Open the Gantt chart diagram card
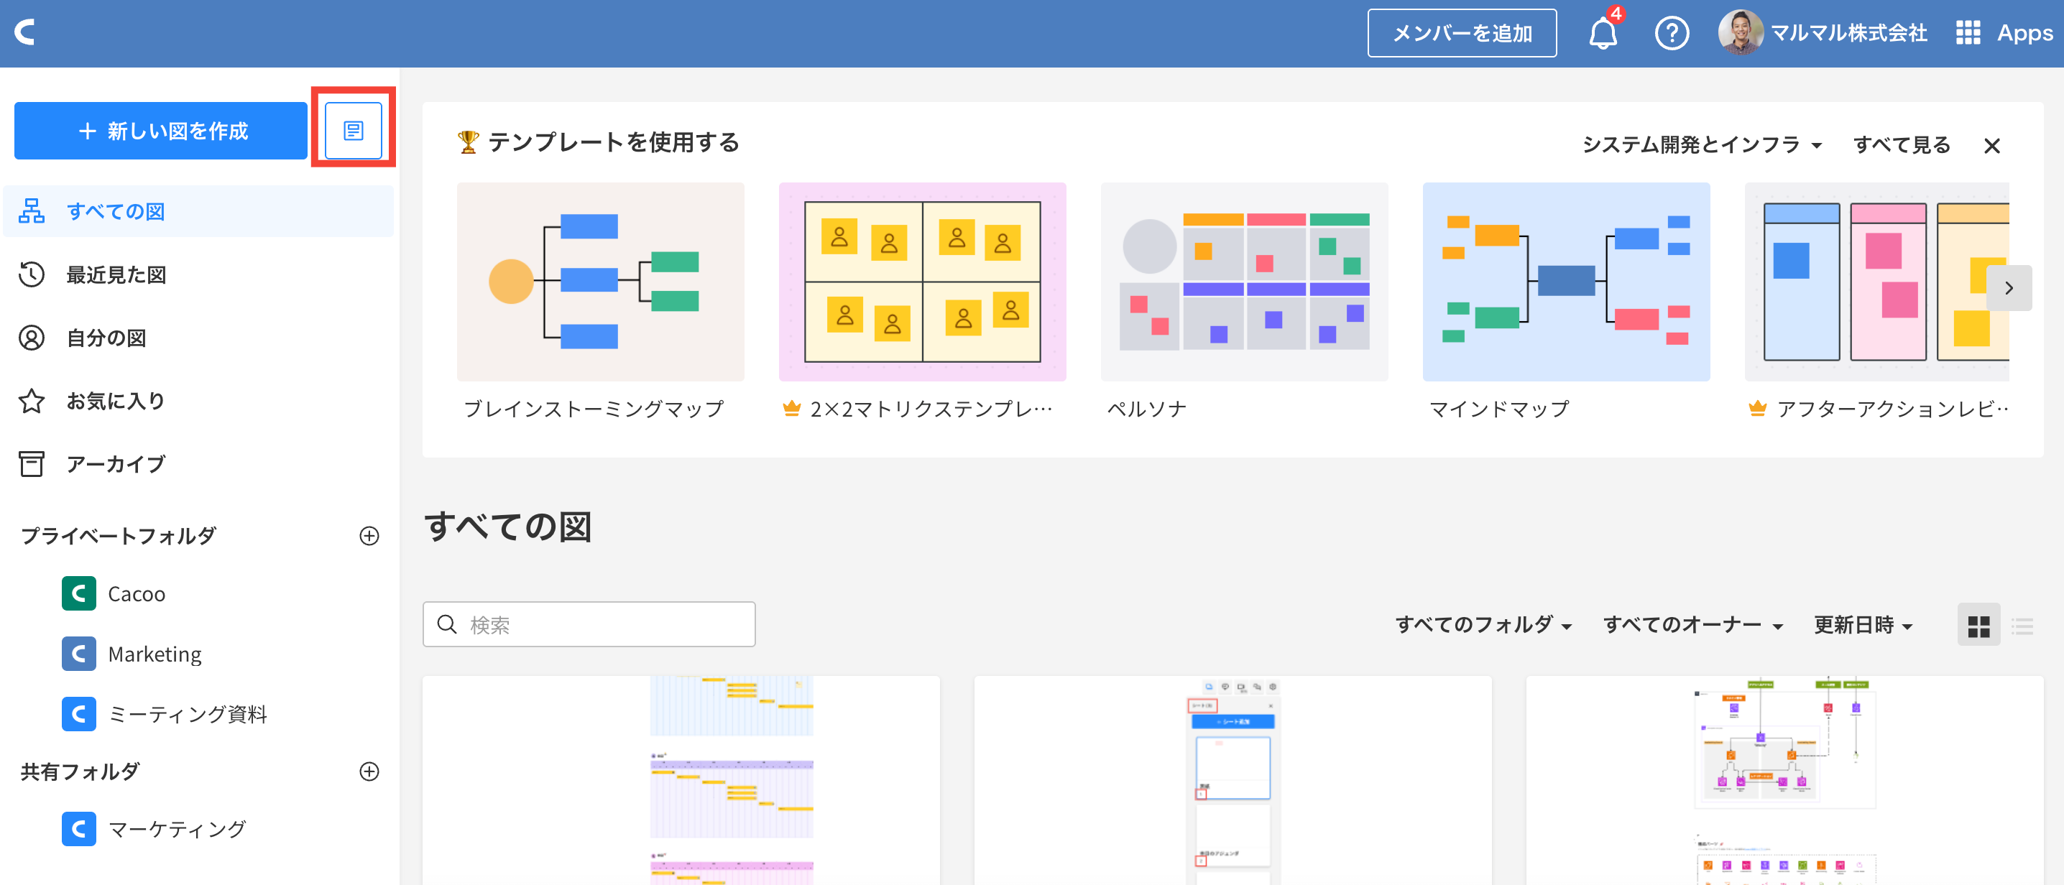 [x=681, y=781]
